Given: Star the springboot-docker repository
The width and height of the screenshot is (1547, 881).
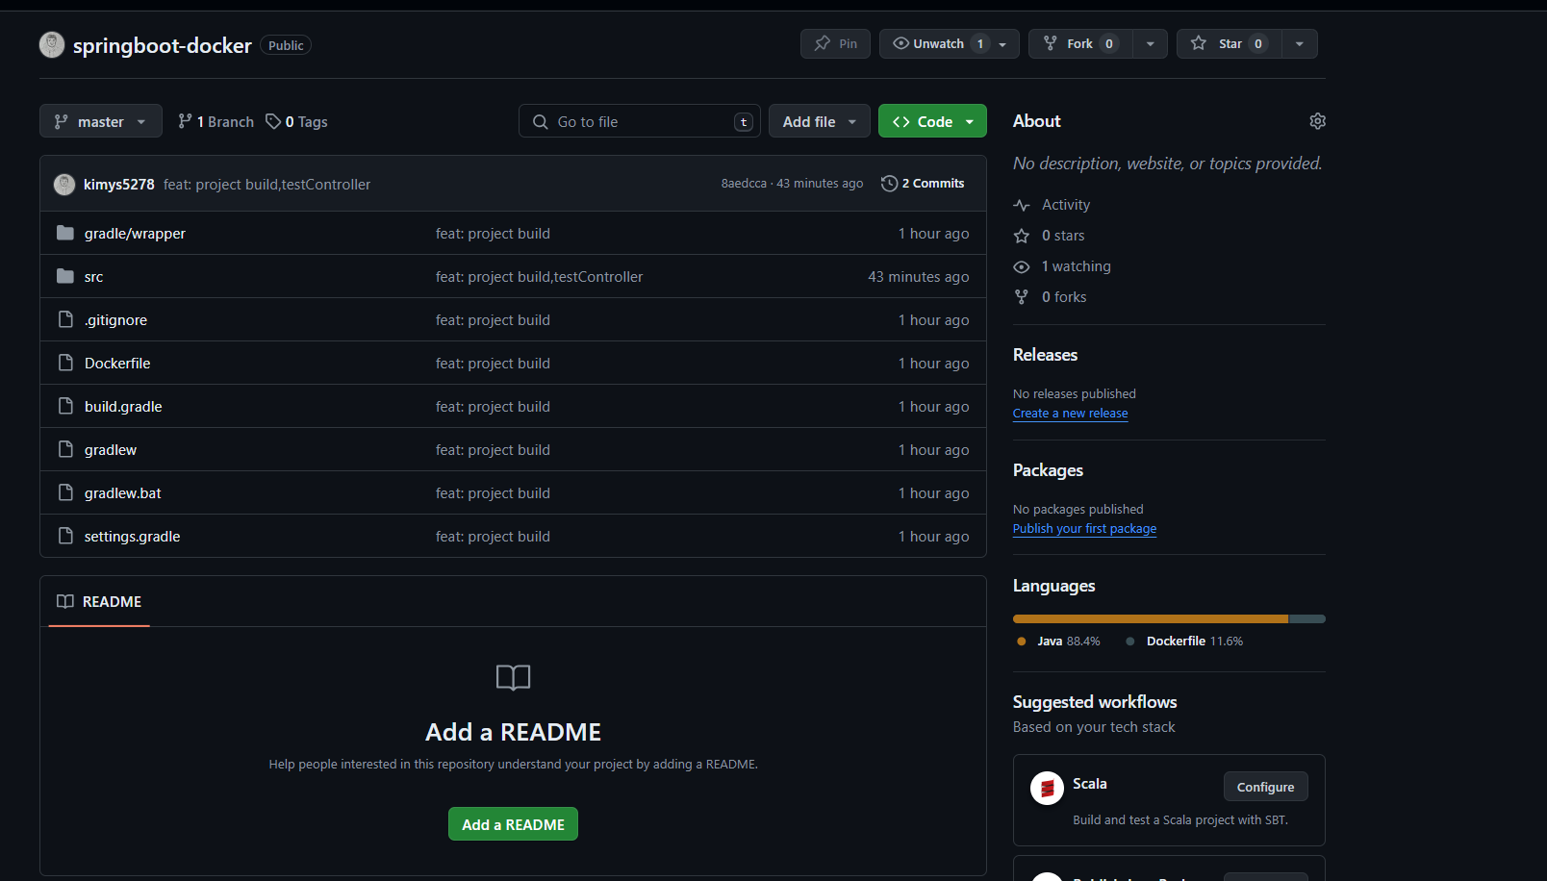Looking at the screenshot, I should [x=1230, y=43].
